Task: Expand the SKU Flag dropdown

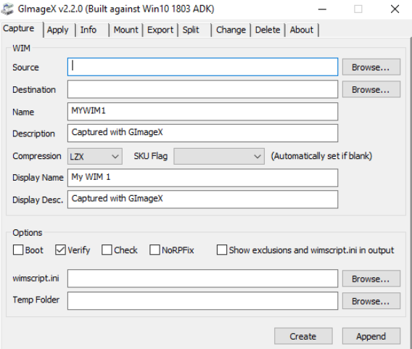Action: [219, 157]
